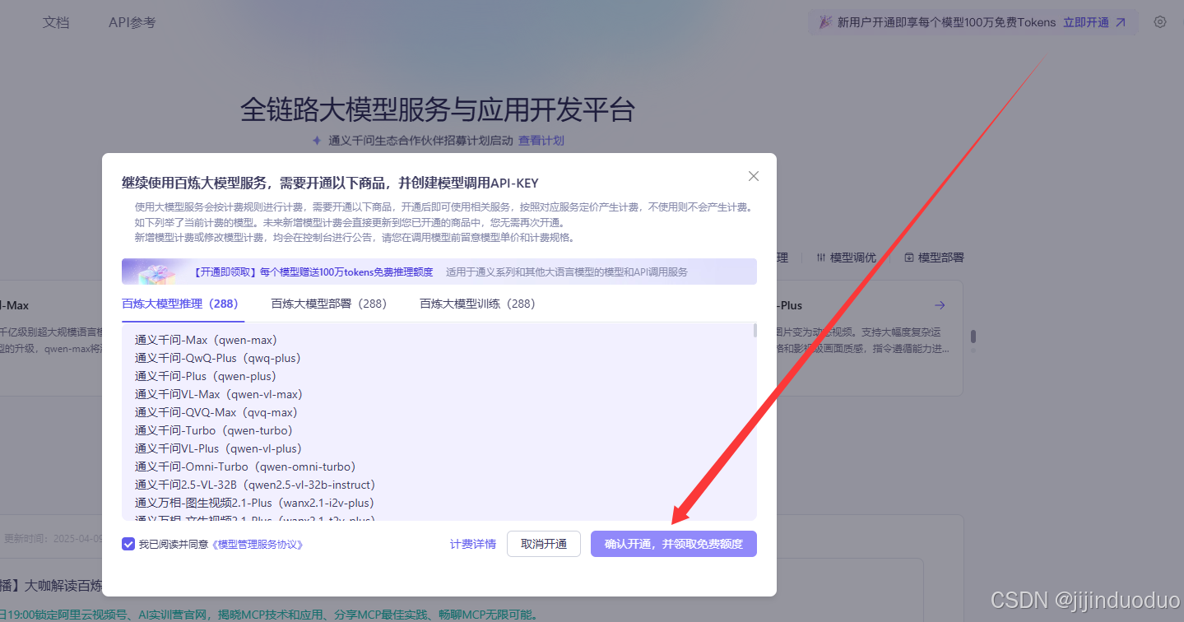Click the 模型调优 text in background page
Screen dimensions: 1184x622
point(853,258)
